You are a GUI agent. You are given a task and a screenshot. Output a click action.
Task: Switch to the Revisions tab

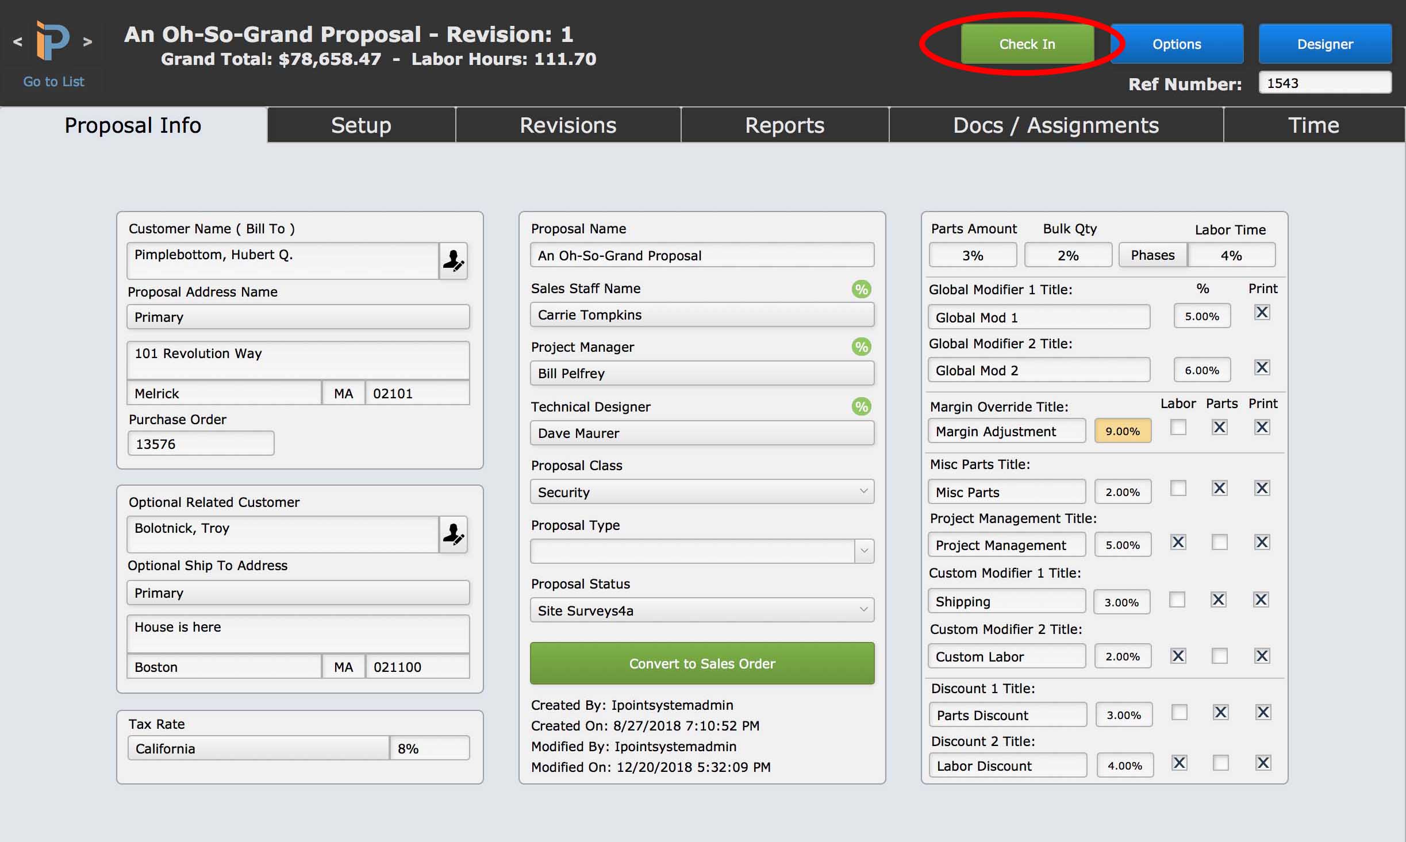click(x=568, y=125)
